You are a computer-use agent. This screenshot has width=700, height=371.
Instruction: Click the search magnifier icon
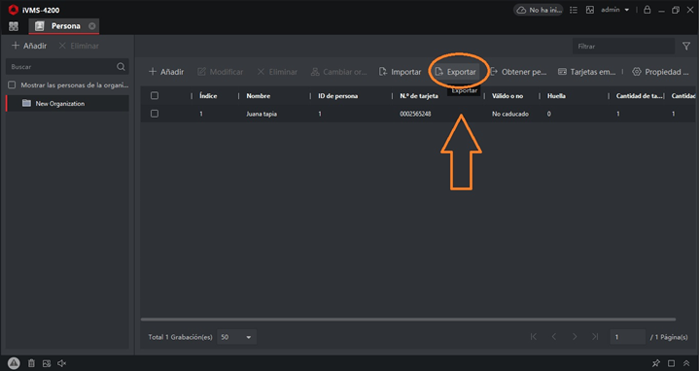[x=121, y=66]
